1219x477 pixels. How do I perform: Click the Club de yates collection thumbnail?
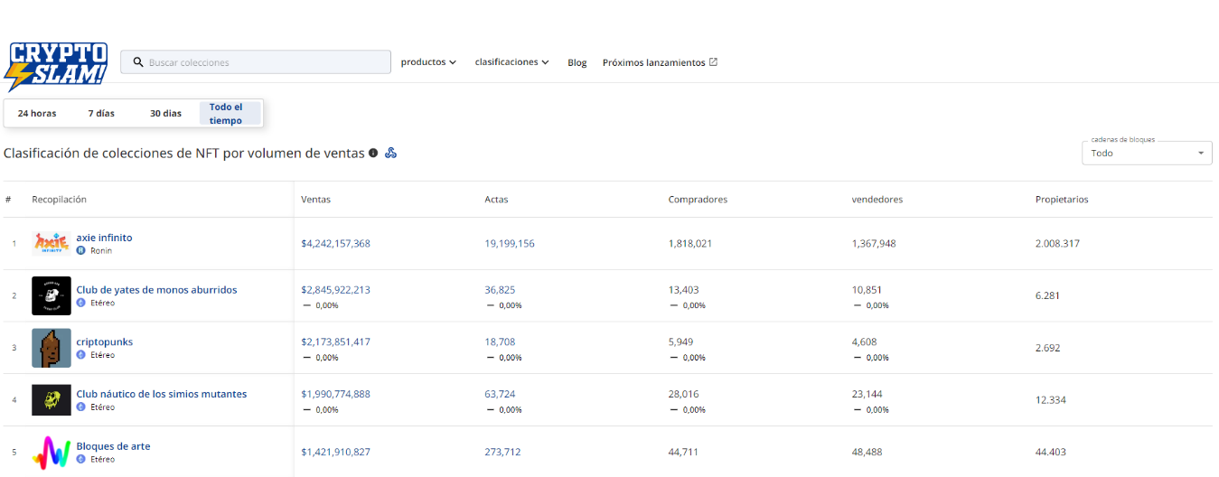[x=52, y=295]
